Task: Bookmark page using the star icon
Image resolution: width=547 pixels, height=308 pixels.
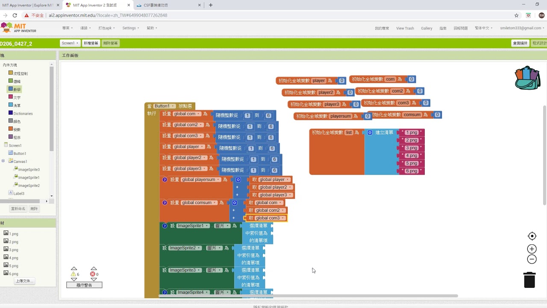Action: (516, 15)
